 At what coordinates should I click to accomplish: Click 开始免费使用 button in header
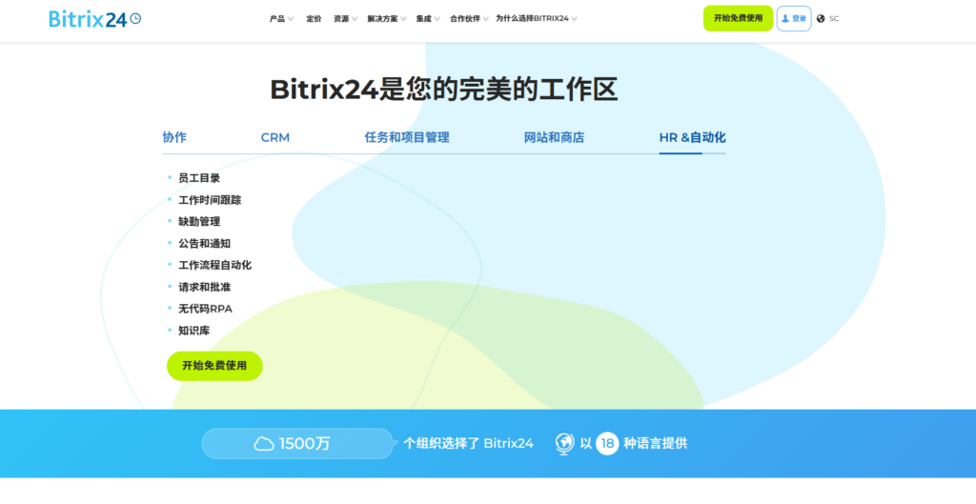click(x=738, y=19)
